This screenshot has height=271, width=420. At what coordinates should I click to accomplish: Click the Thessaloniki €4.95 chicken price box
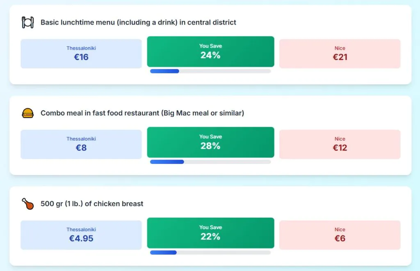pos(81,235)
